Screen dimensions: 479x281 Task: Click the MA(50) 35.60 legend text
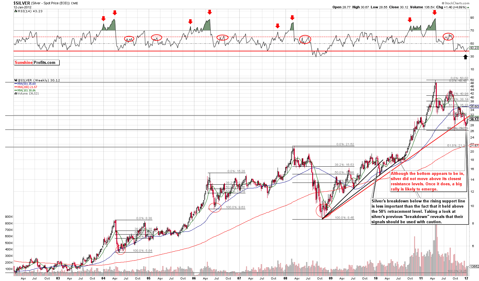click(26, 84)
